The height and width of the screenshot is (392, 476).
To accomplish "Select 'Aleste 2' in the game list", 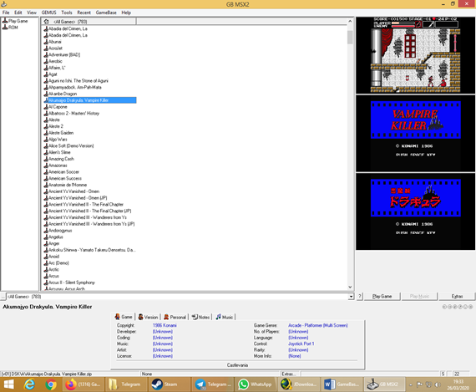I will [56, 126].
